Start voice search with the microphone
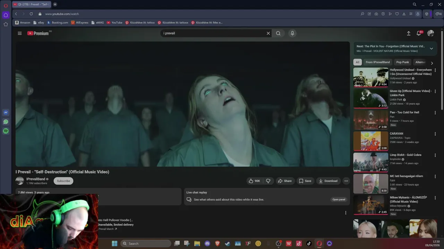Screen dimensions: 444x249 [x=292, y=33]
